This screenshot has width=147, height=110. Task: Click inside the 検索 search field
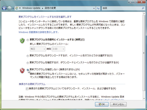pyautogui.click(x=122, y=8)
